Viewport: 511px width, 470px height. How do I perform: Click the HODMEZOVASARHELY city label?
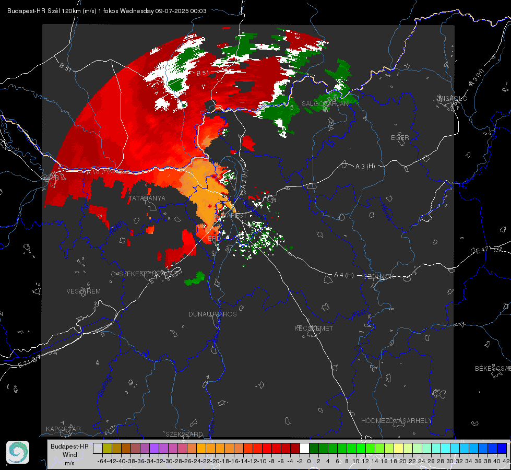click(396, 421)
